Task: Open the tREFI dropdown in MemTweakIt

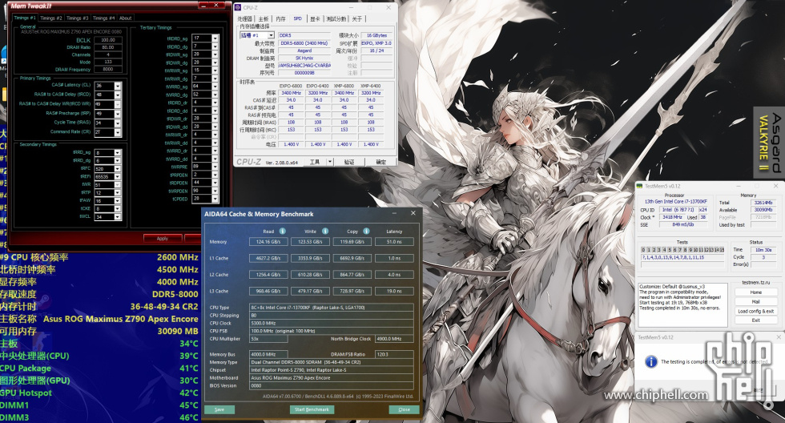Action: [x=118, y=177]
